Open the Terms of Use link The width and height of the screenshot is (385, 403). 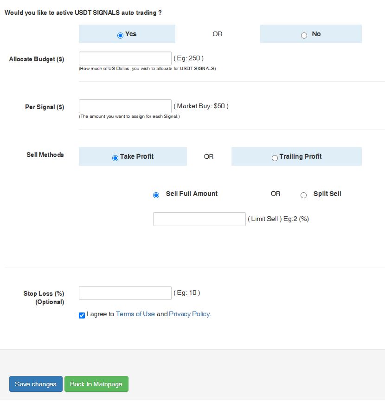135,314
